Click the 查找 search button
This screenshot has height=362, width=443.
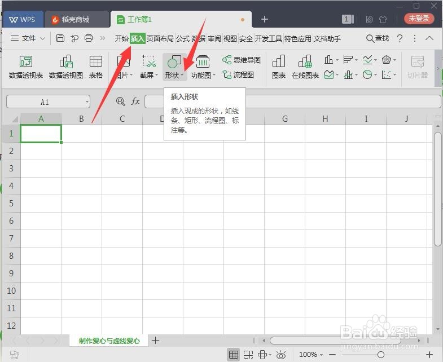pyautogui.click(x=378, y=38)
